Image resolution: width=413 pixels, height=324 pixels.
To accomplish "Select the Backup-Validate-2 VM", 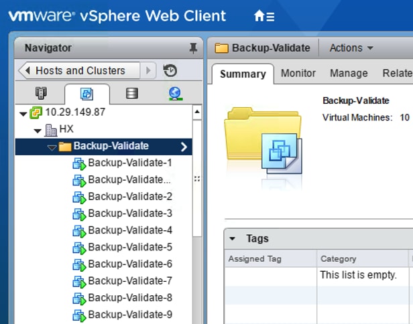I will [x=130, y=196].
